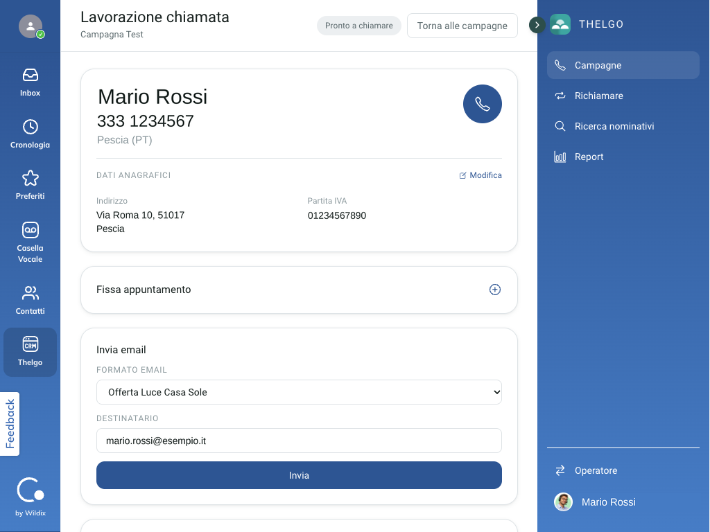
Task: Open the Inbox section
Action: [30, 82]
